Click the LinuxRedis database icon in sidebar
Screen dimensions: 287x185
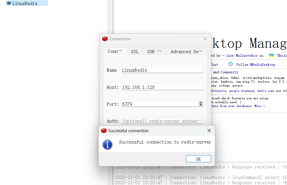pyautogui.click(x=9, y=3)
